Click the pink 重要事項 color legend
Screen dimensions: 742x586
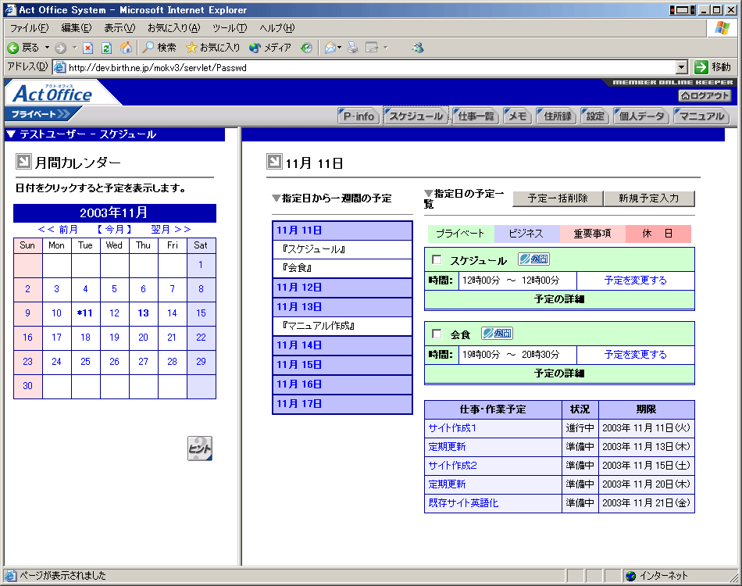coord(592,234)
